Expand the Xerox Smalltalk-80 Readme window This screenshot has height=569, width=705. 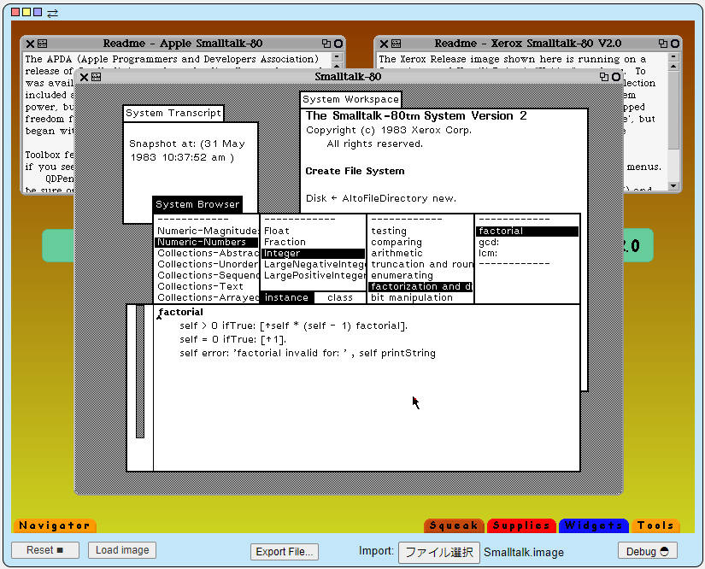tap(663, 44)
